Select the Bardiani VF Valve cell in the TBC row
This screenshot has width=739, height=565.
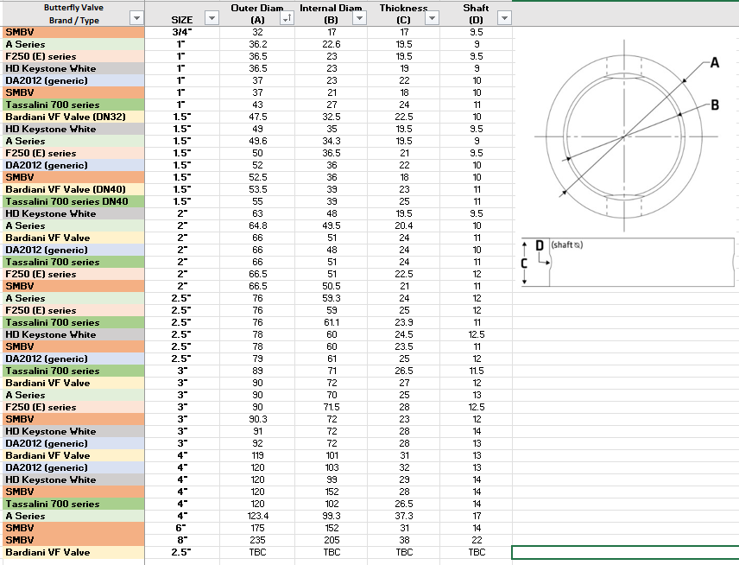coord(73,552)
